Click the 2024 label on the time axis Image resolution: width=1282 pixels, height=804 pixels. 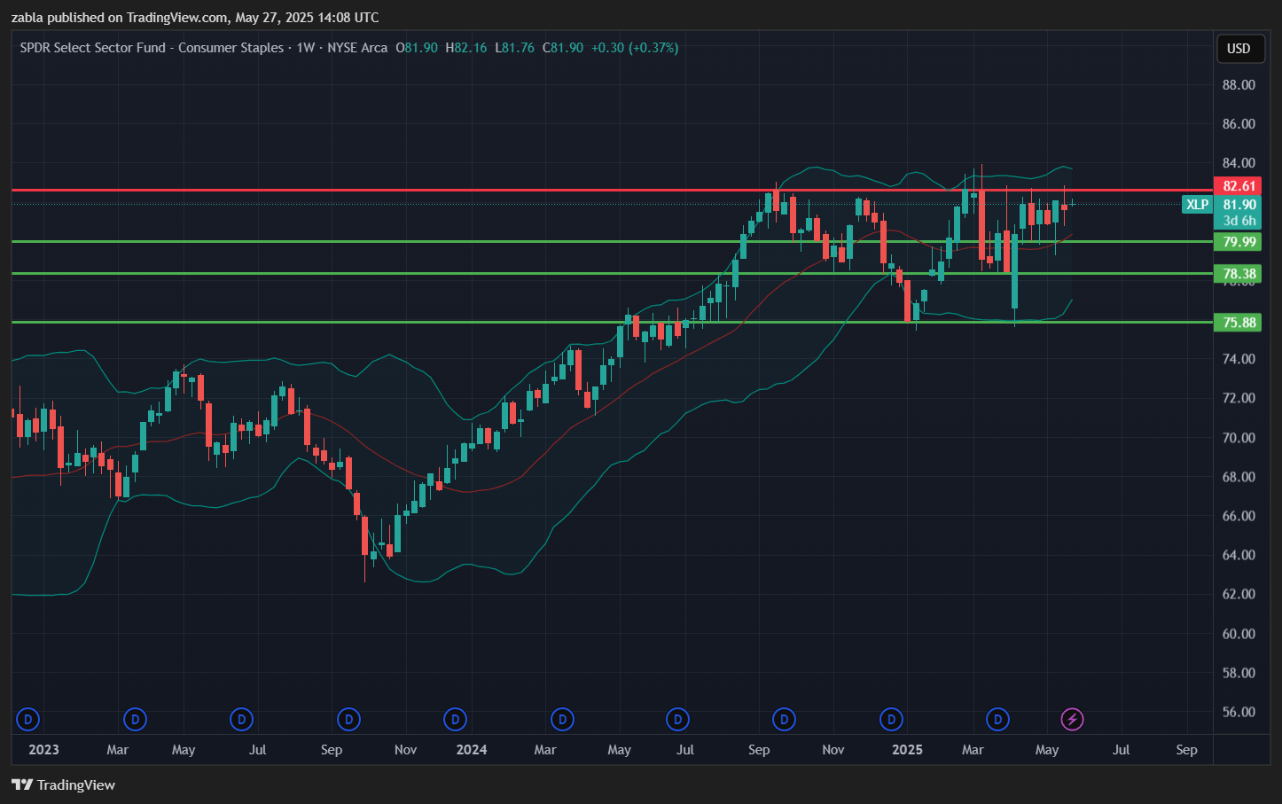point(471,750)
